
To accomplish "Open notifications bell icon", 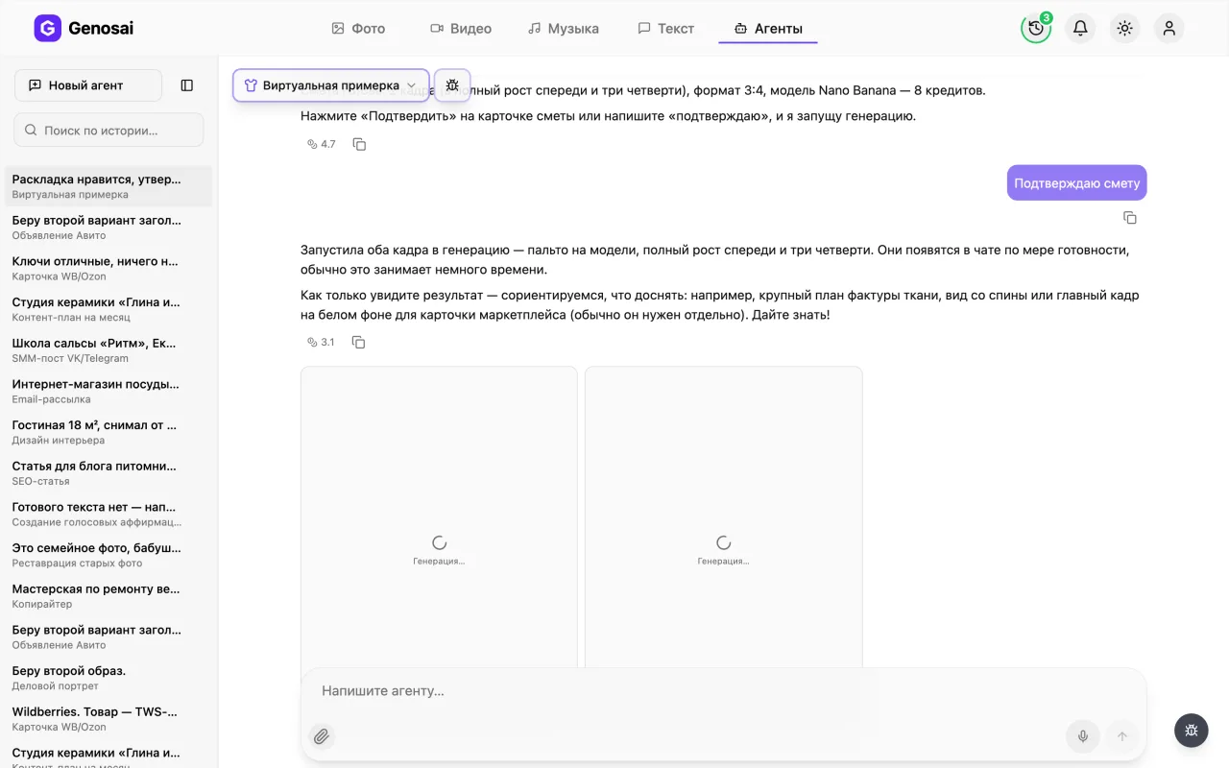I will click(1080, 28).
